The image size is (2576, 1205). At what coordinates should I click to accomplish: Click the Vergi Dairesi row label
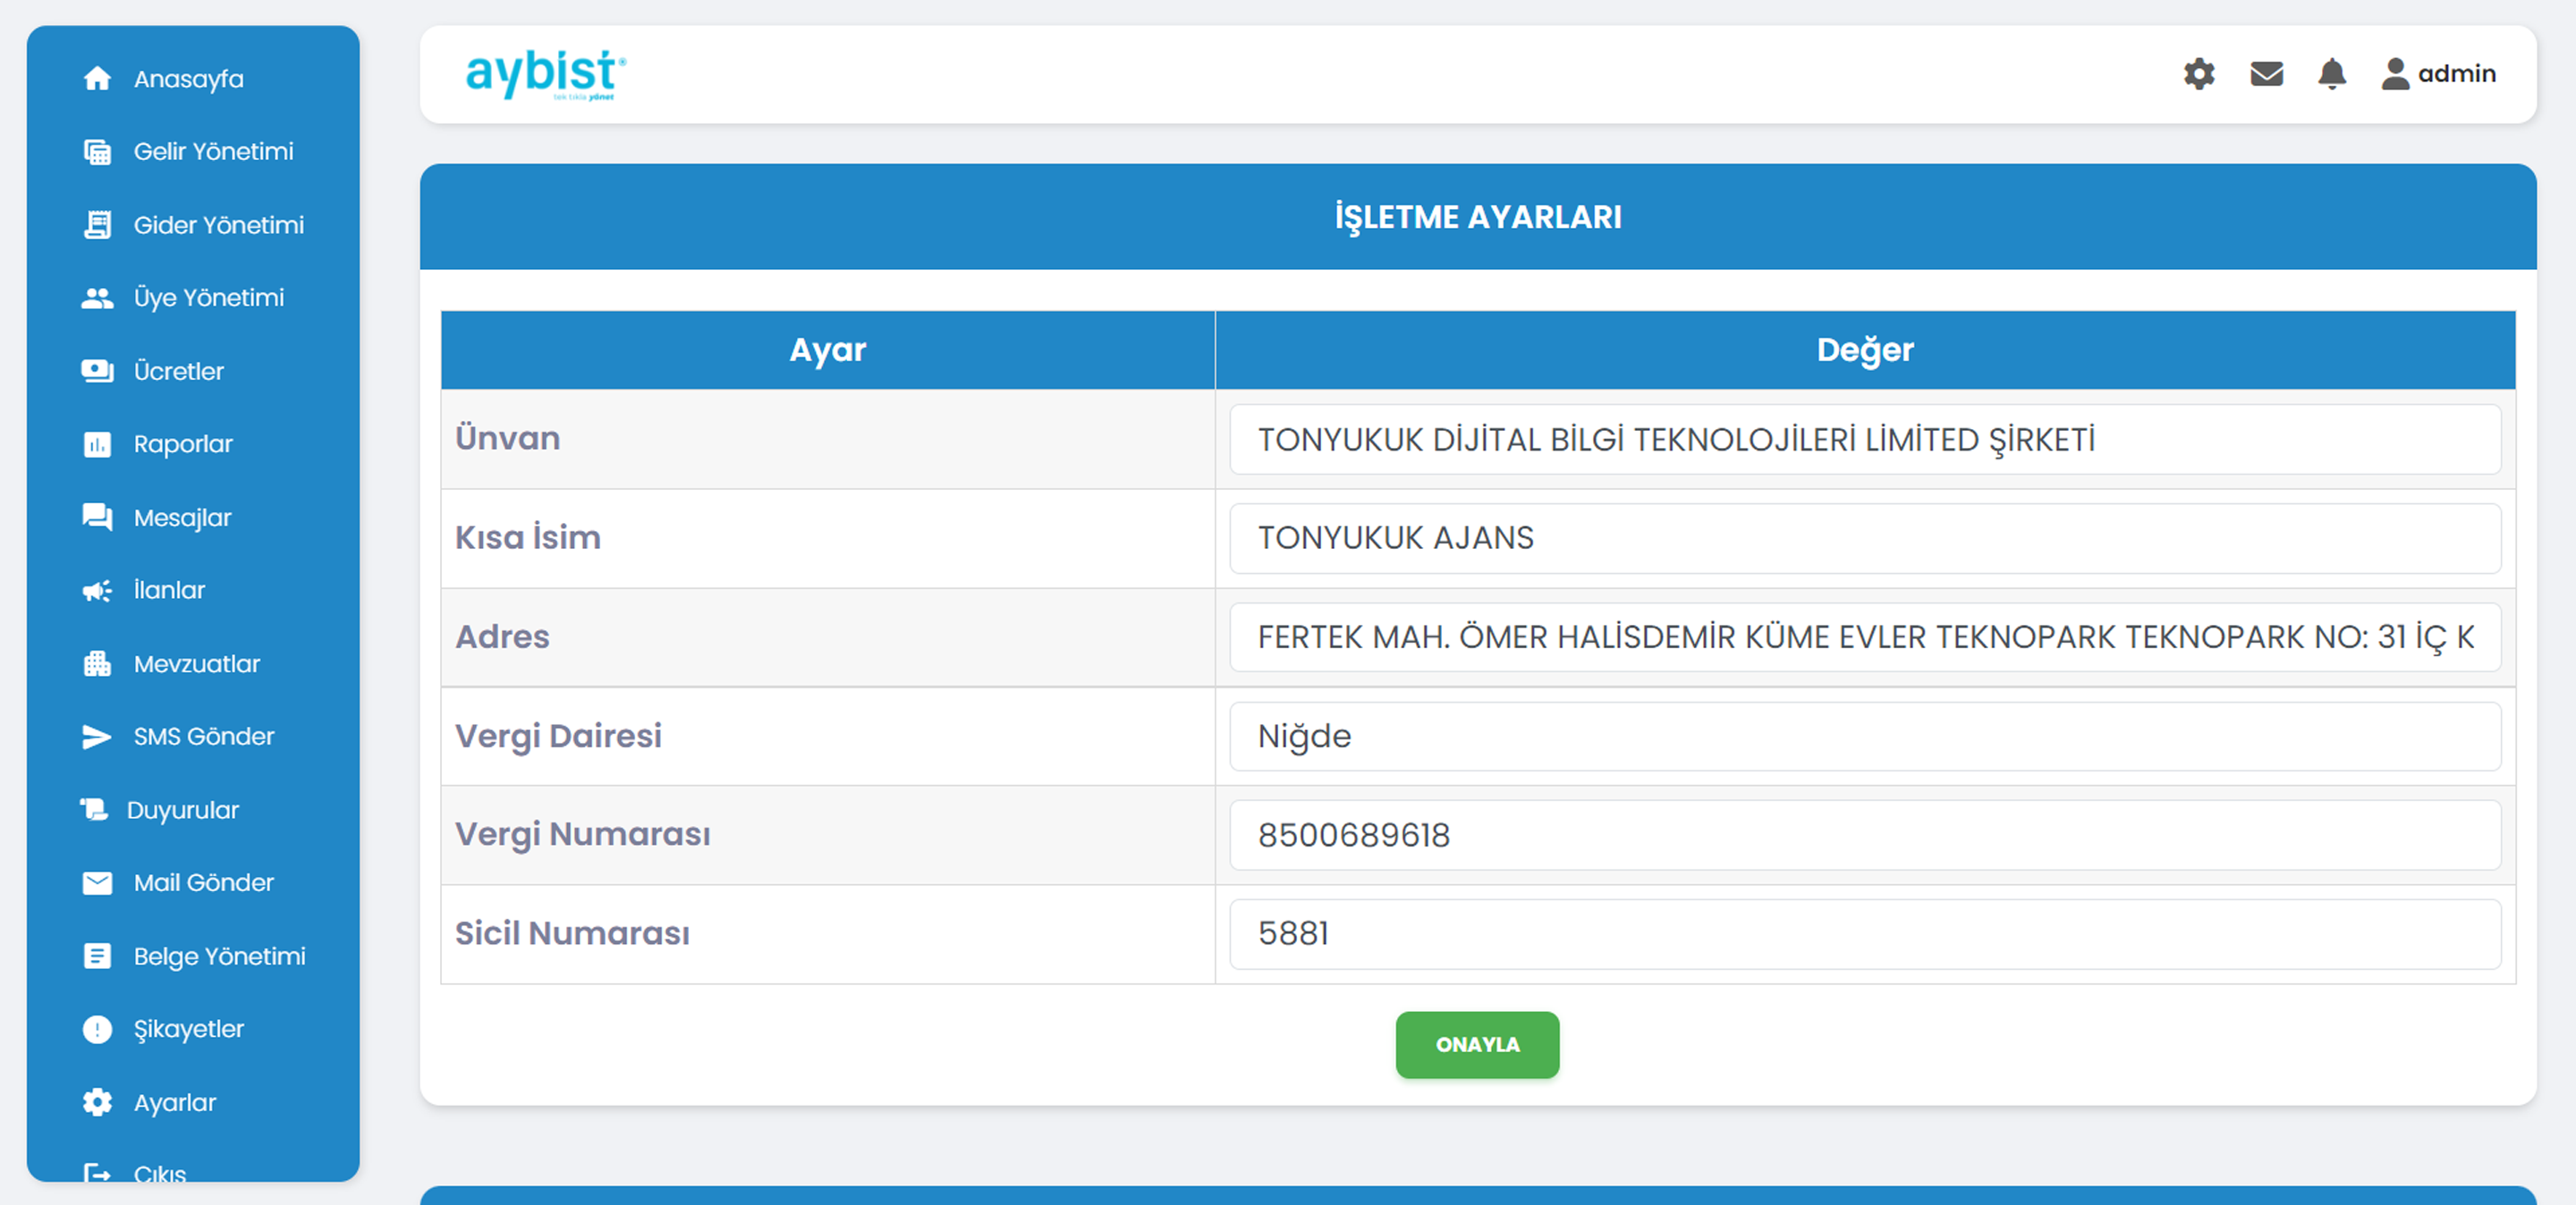(x=559, y=737)
